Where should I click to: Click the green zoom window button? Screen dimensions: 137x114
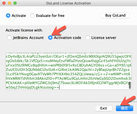coord(15,3)
